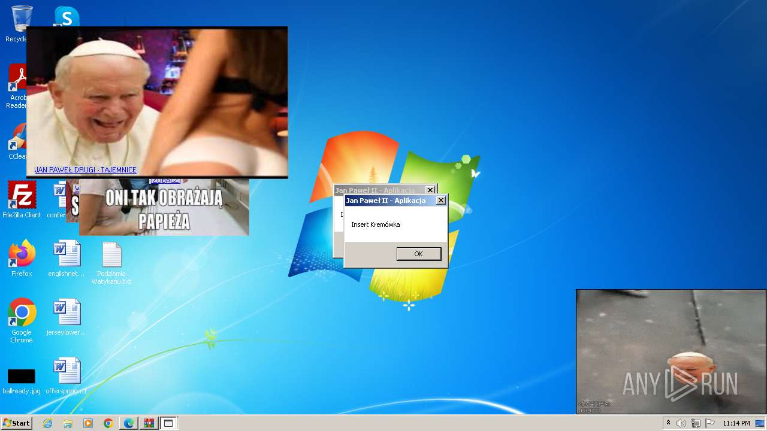Viewport: 767px width, 431px height.
Task: Click the Start button
Action: tap(16, 423)
